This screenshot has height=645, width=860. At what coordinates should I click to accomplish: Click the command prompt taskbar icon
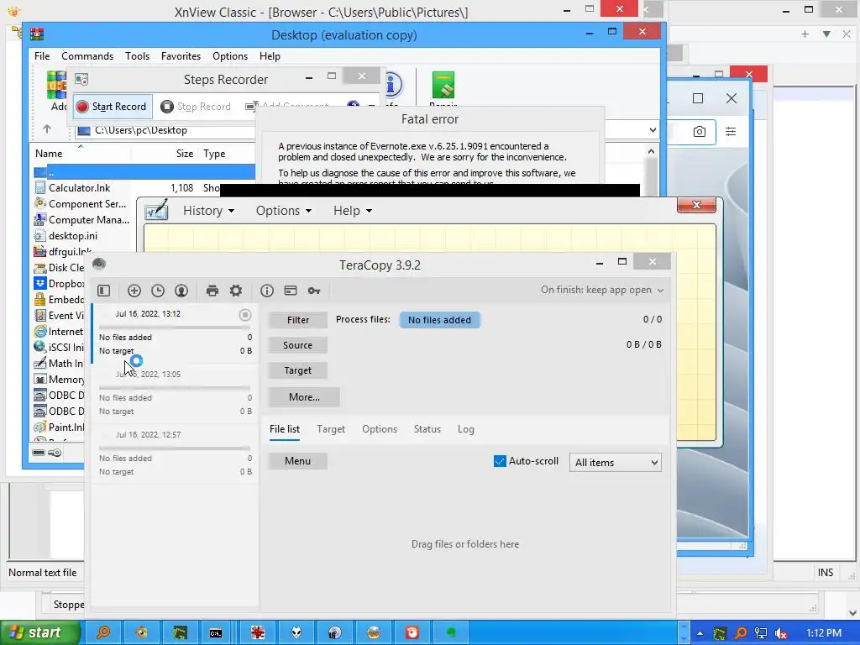tap(216, 632)
